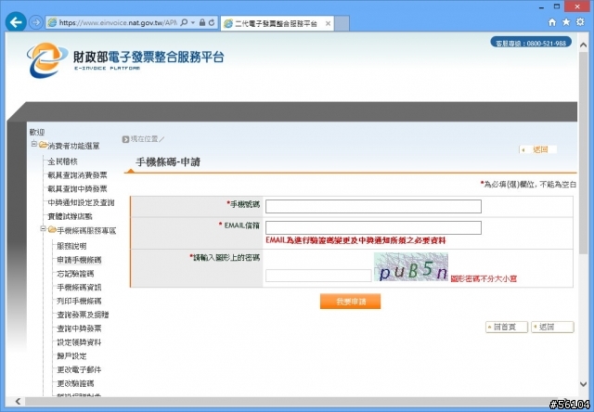Click the browser Home icon
The width and height of the screenshot is (594, 412).
coord(552,22)
